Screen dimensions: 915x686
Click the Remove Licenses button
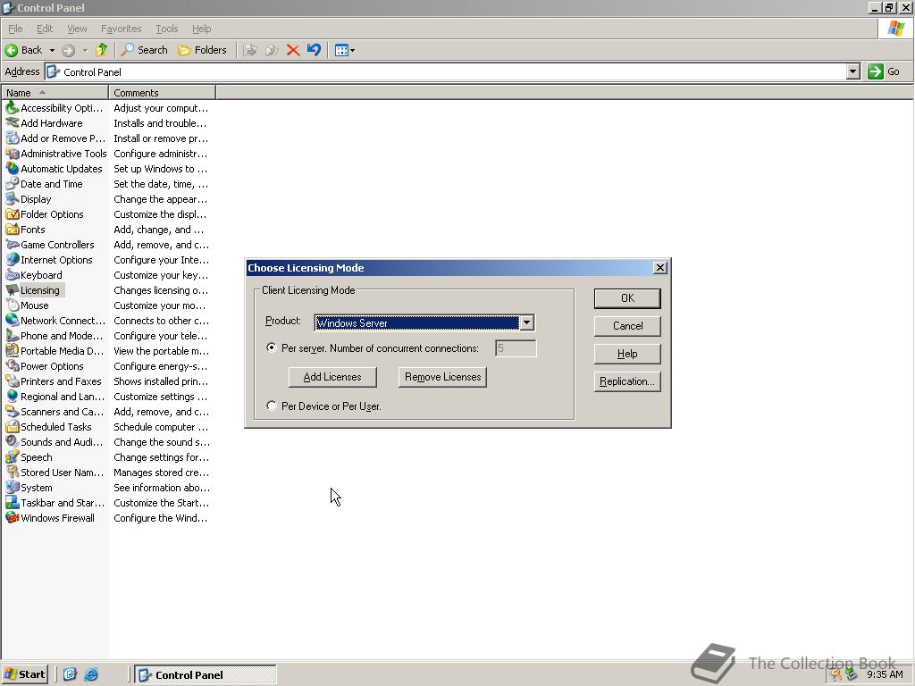click(443, 377)
